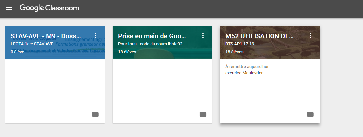Click 18 élèves on Prise en main card
363x137 pixels.
click(127, 52)
